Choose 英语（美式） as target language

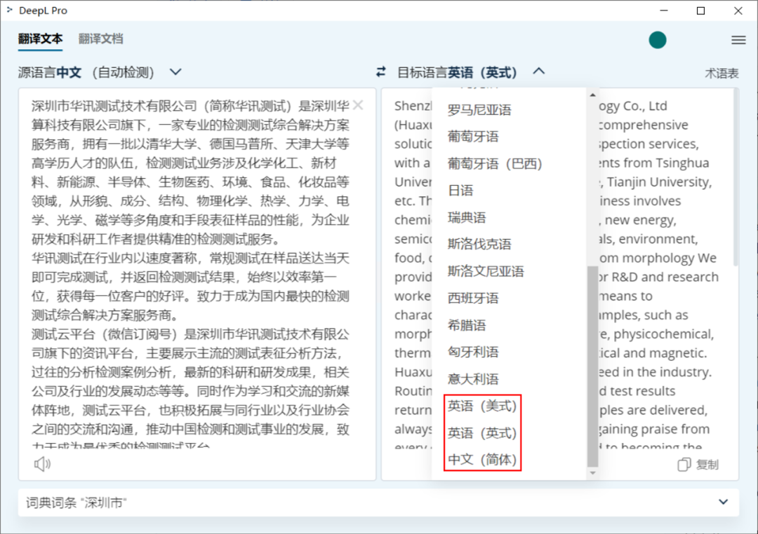tap(482, 406)
